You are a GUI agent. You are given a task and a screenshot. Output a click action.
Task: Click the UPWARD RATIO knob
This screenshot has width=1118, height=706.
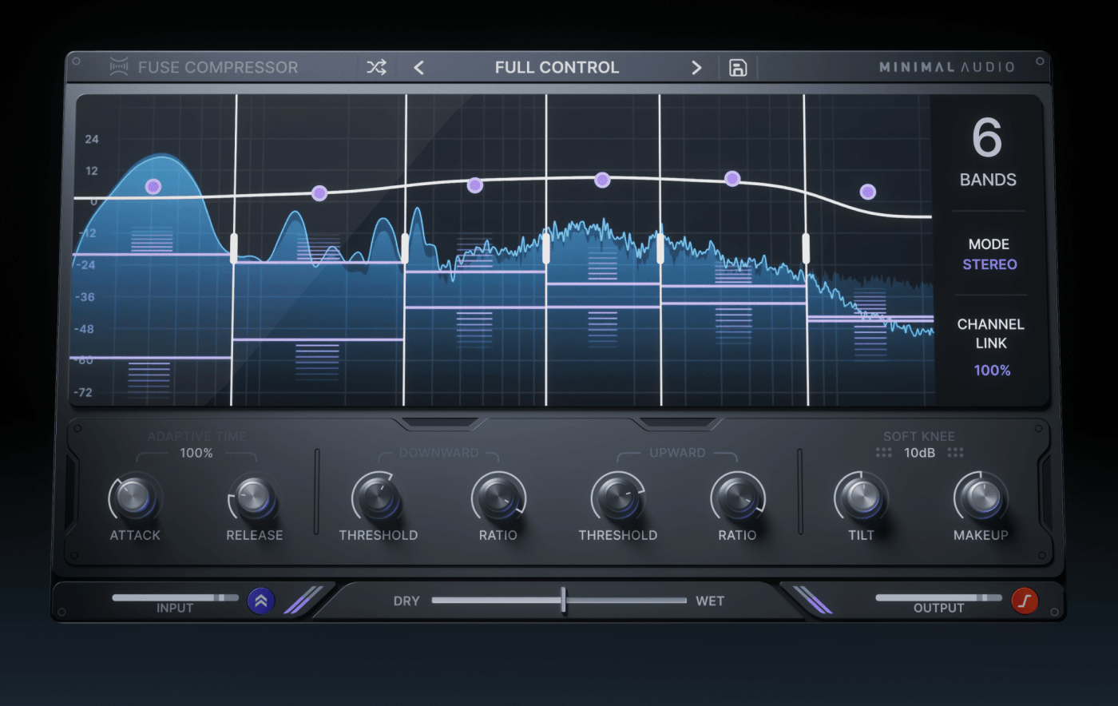(x=737, y=498)
